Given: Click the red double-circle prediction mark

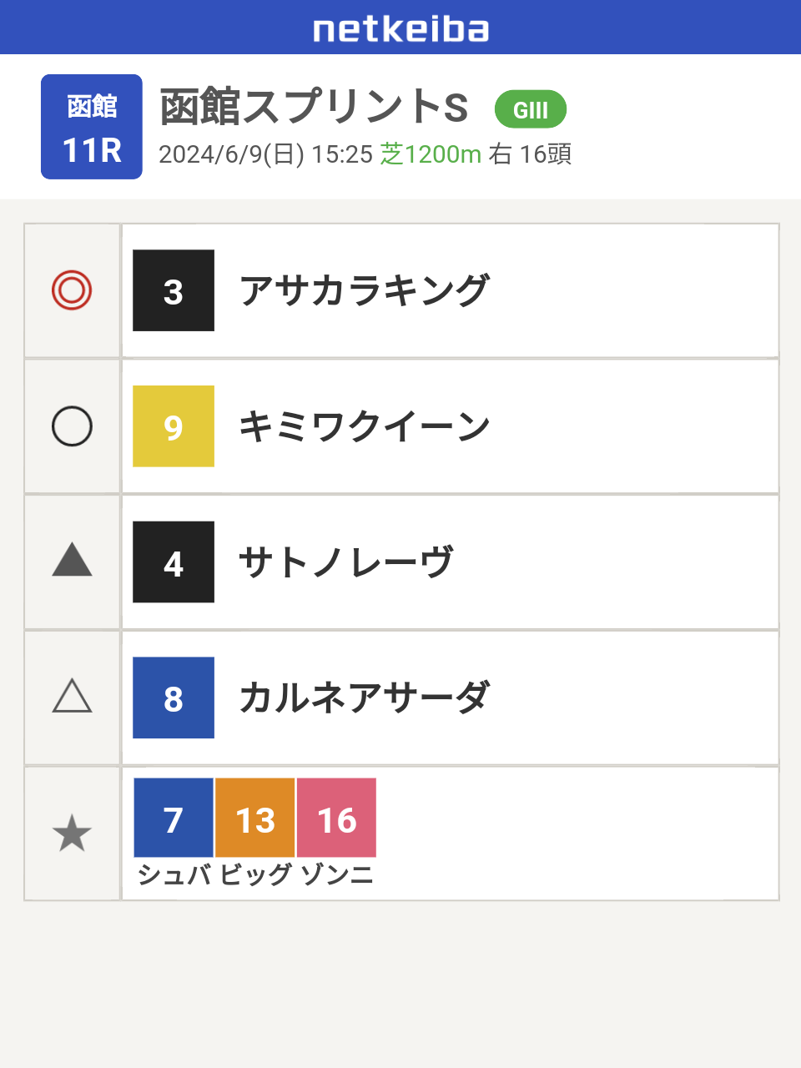Looking at the screenshot, I should (72, 290).
